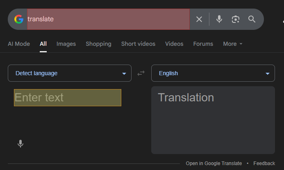This screenshot has height=170, width=284.
Task: Click the microphone below Enter text
Action: tap(20, 143)
